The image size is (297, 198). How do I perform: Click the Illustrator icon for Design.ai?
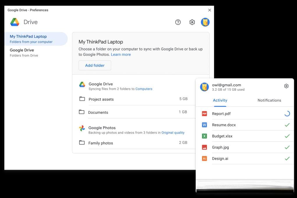204,158
